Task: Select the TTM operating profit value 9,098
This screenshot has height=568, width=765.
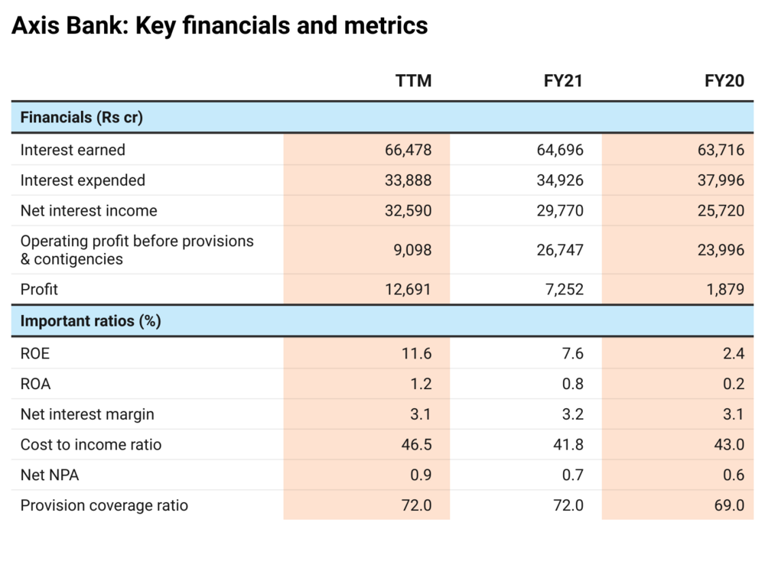Action: click(x=413, y=250)
